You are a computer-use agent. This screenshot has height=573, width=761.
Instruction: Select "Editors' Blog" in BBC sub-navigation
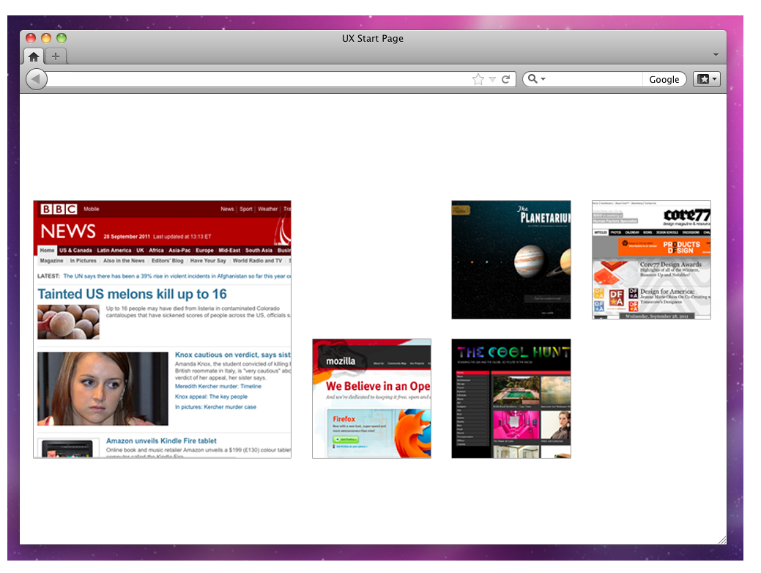pyautogui.click(x=168, y=261)
